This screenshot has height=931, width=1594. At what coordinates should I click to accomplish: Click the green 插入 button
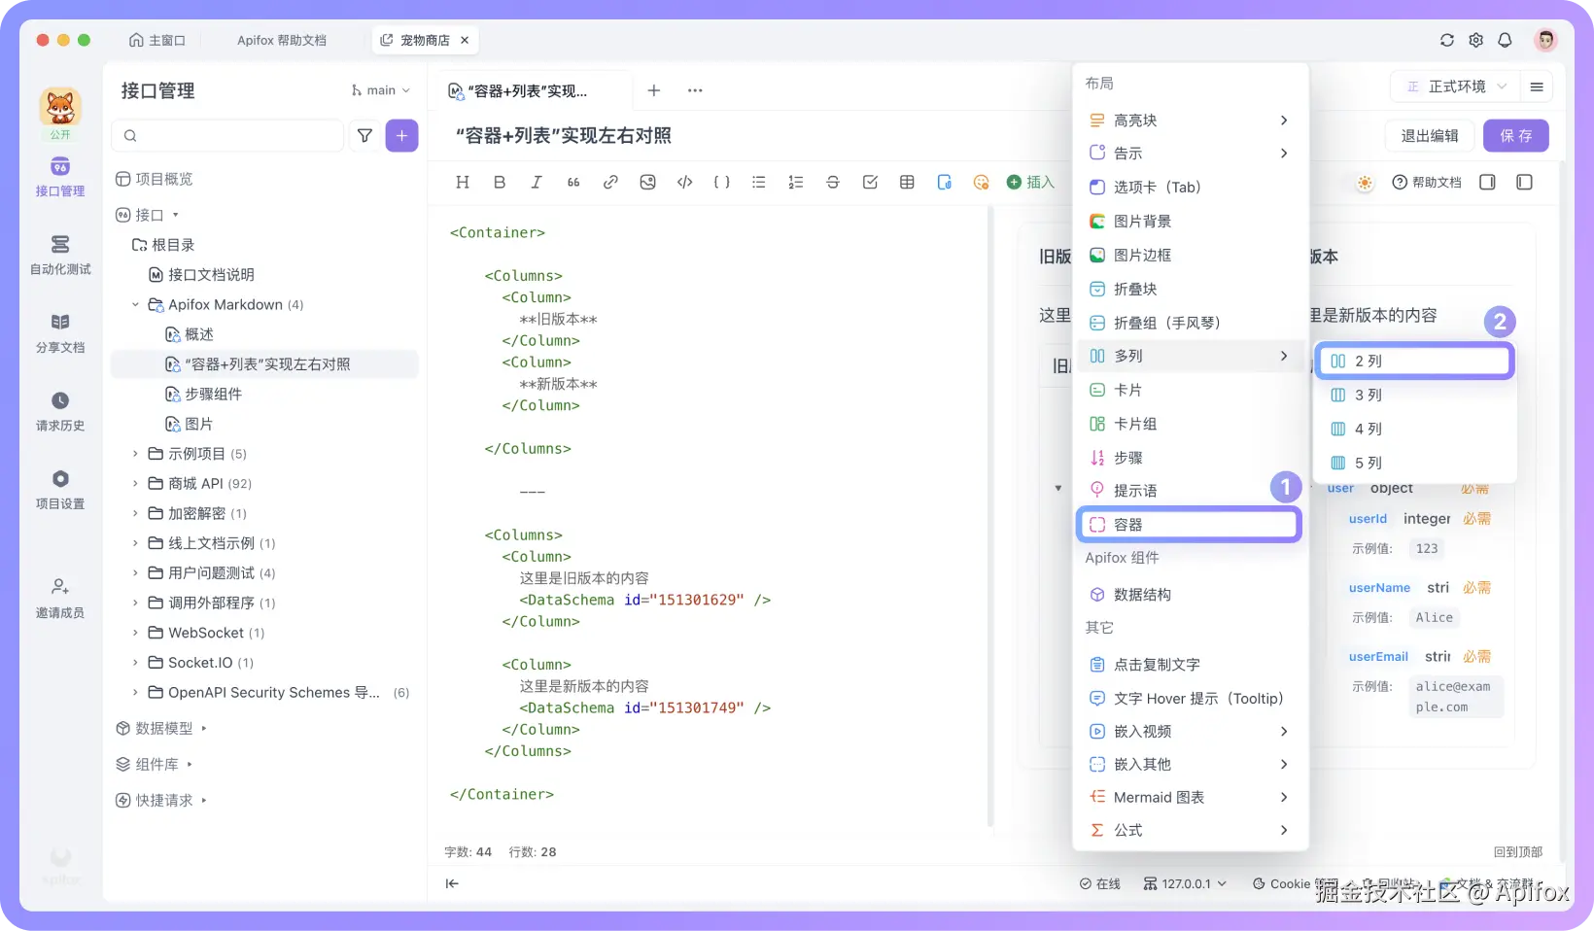coord(1030,182)
